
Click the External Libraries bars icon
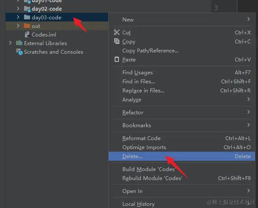click(x=19, y=43)
